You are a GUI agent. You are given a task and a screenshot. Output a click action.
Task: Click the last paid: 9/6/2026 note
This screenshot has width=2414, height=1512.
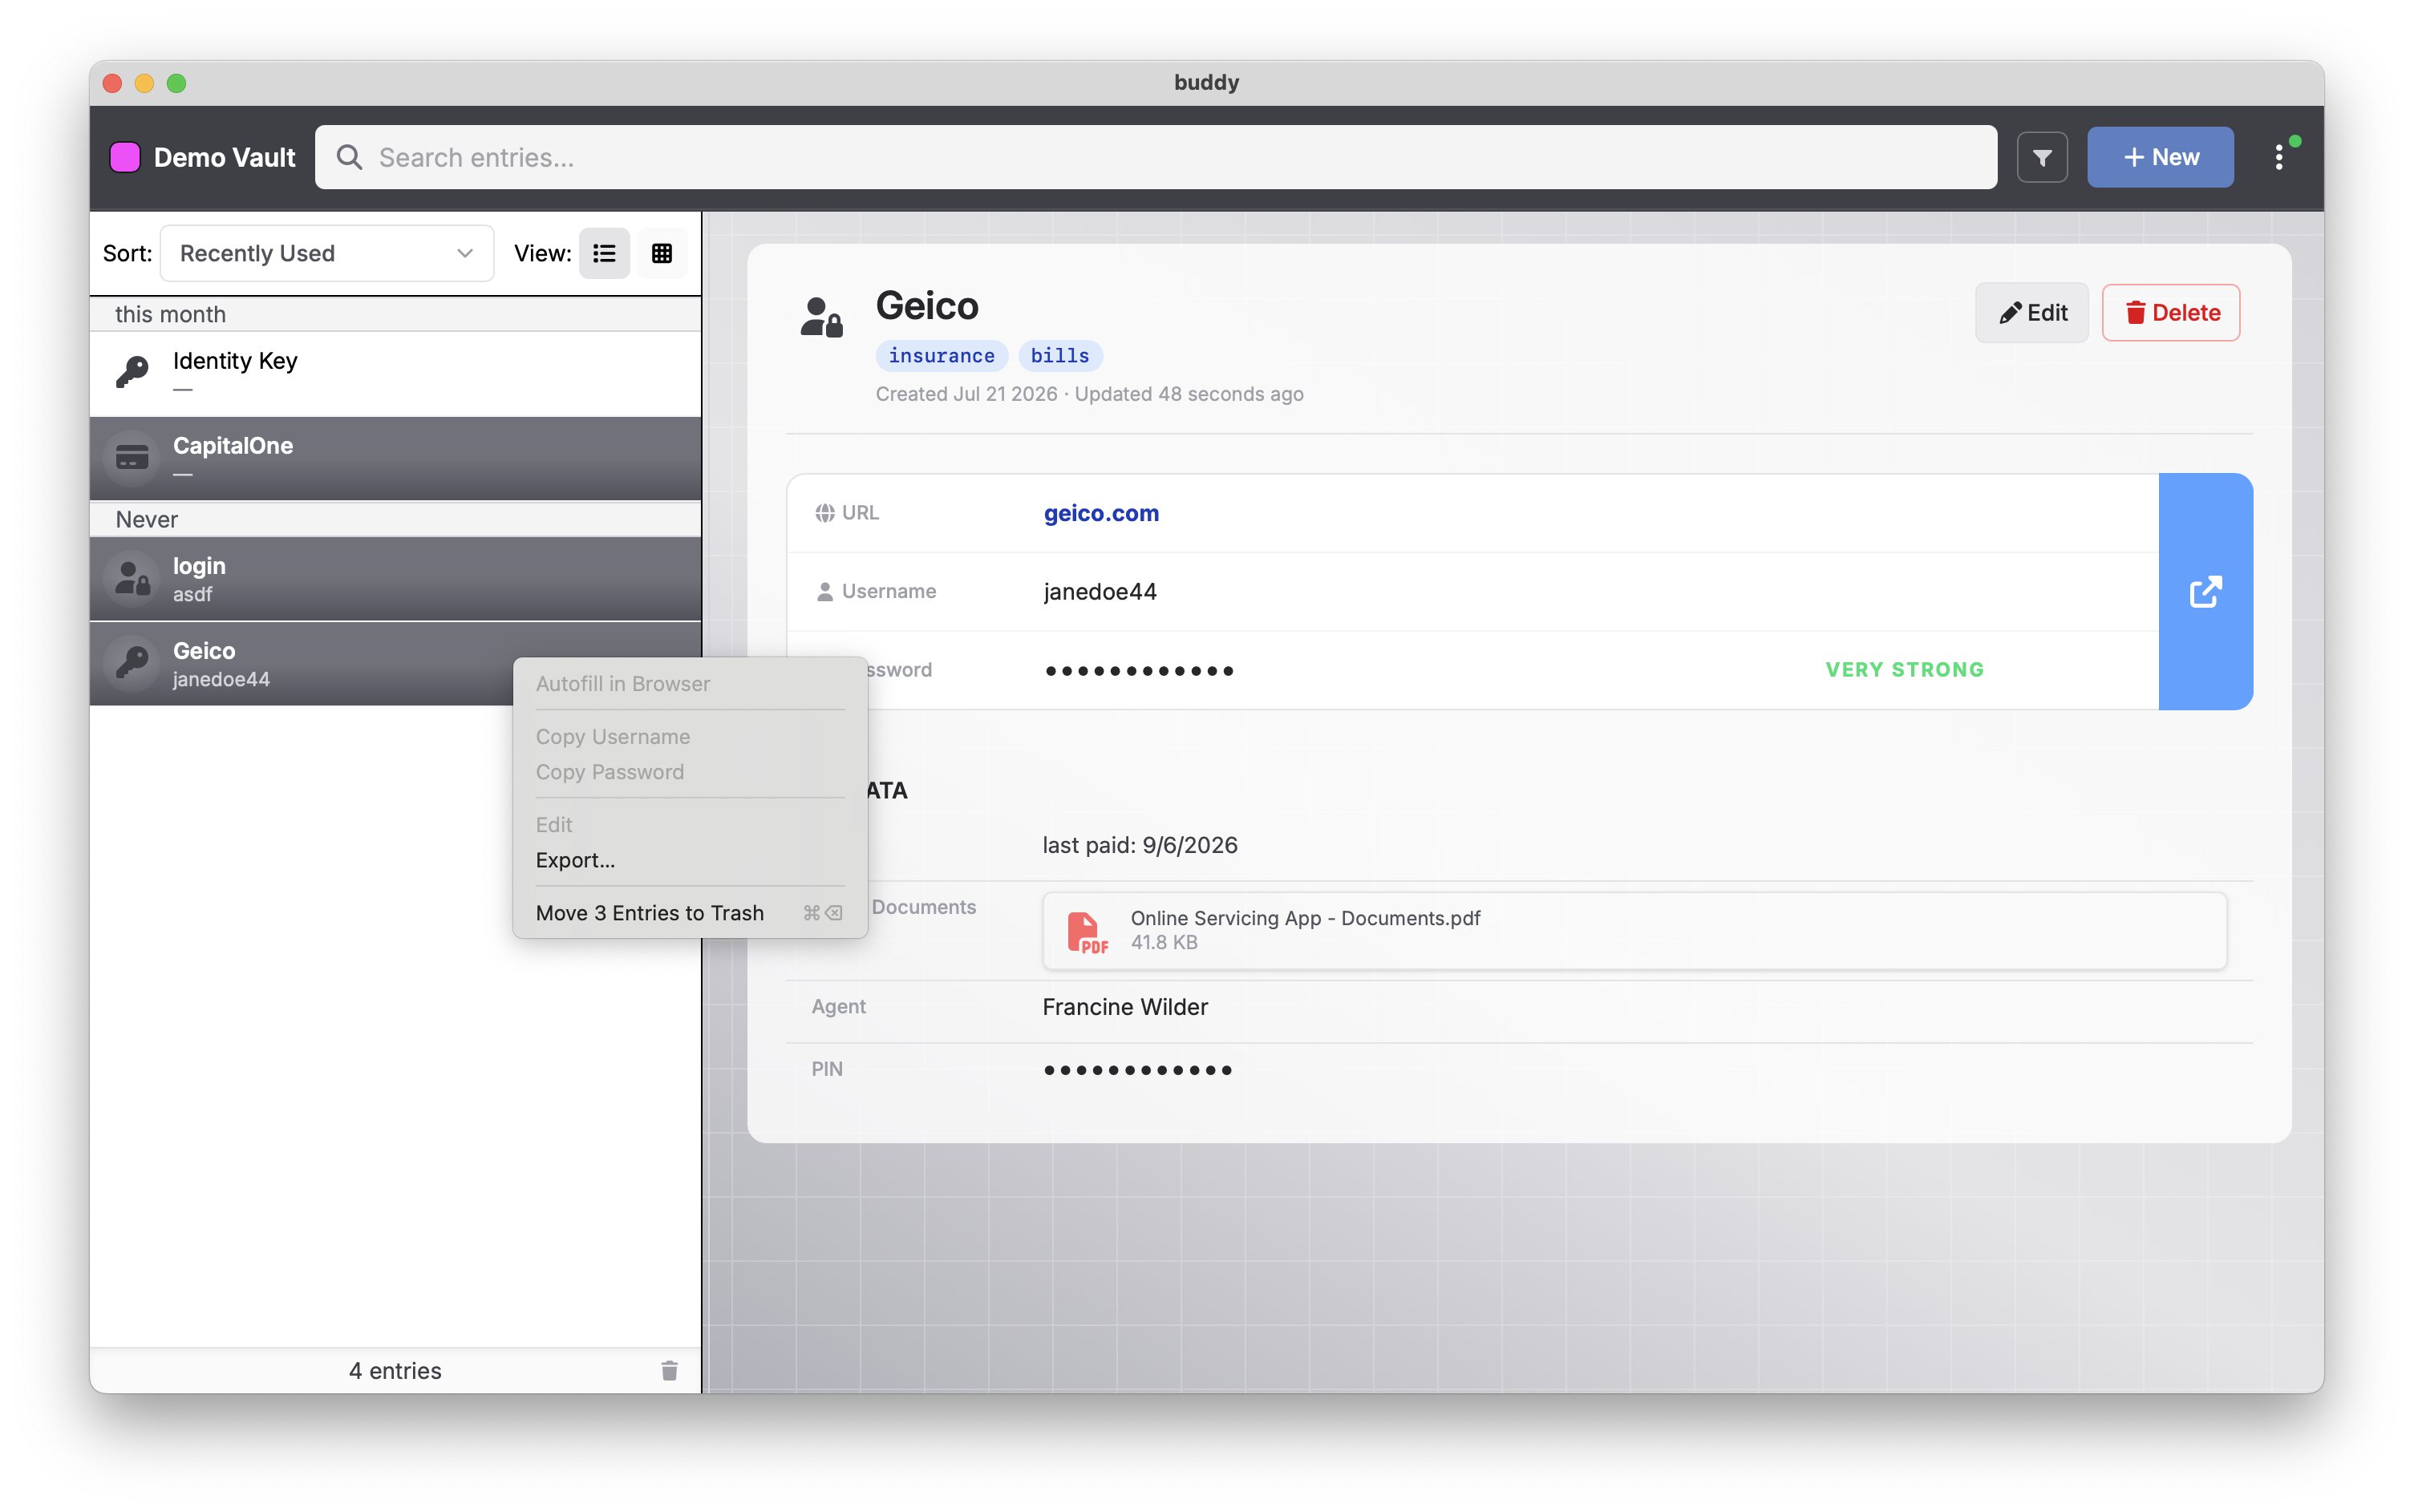pos(1140,846)
